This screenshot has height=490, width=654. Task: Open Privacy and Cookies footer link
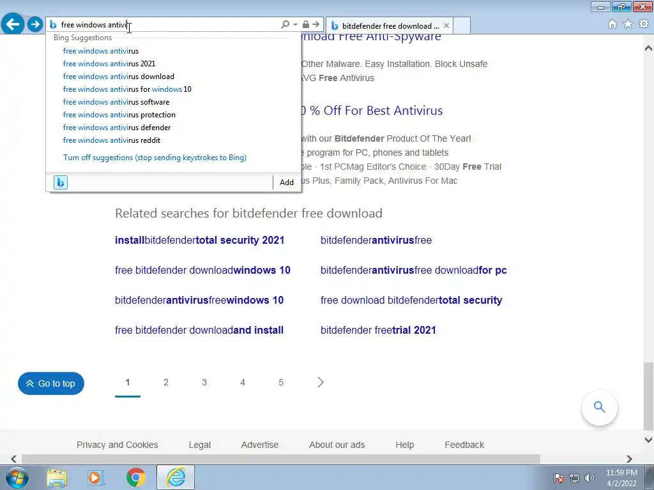118,445
